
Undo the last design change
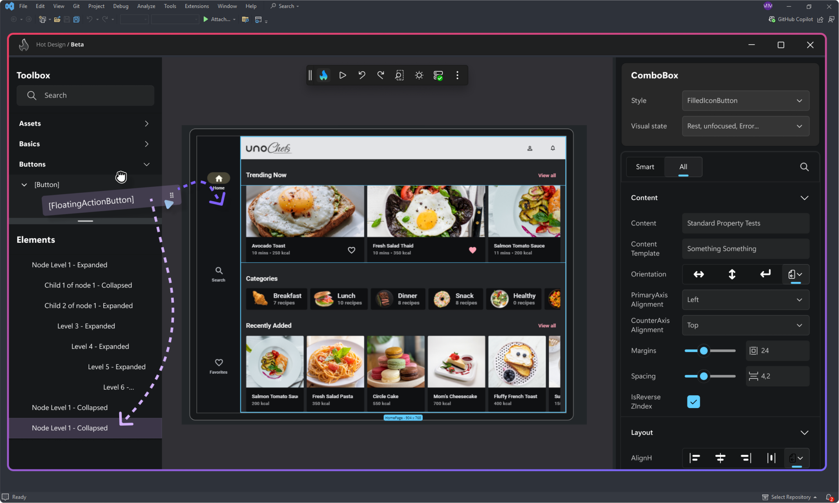[361, 75]
